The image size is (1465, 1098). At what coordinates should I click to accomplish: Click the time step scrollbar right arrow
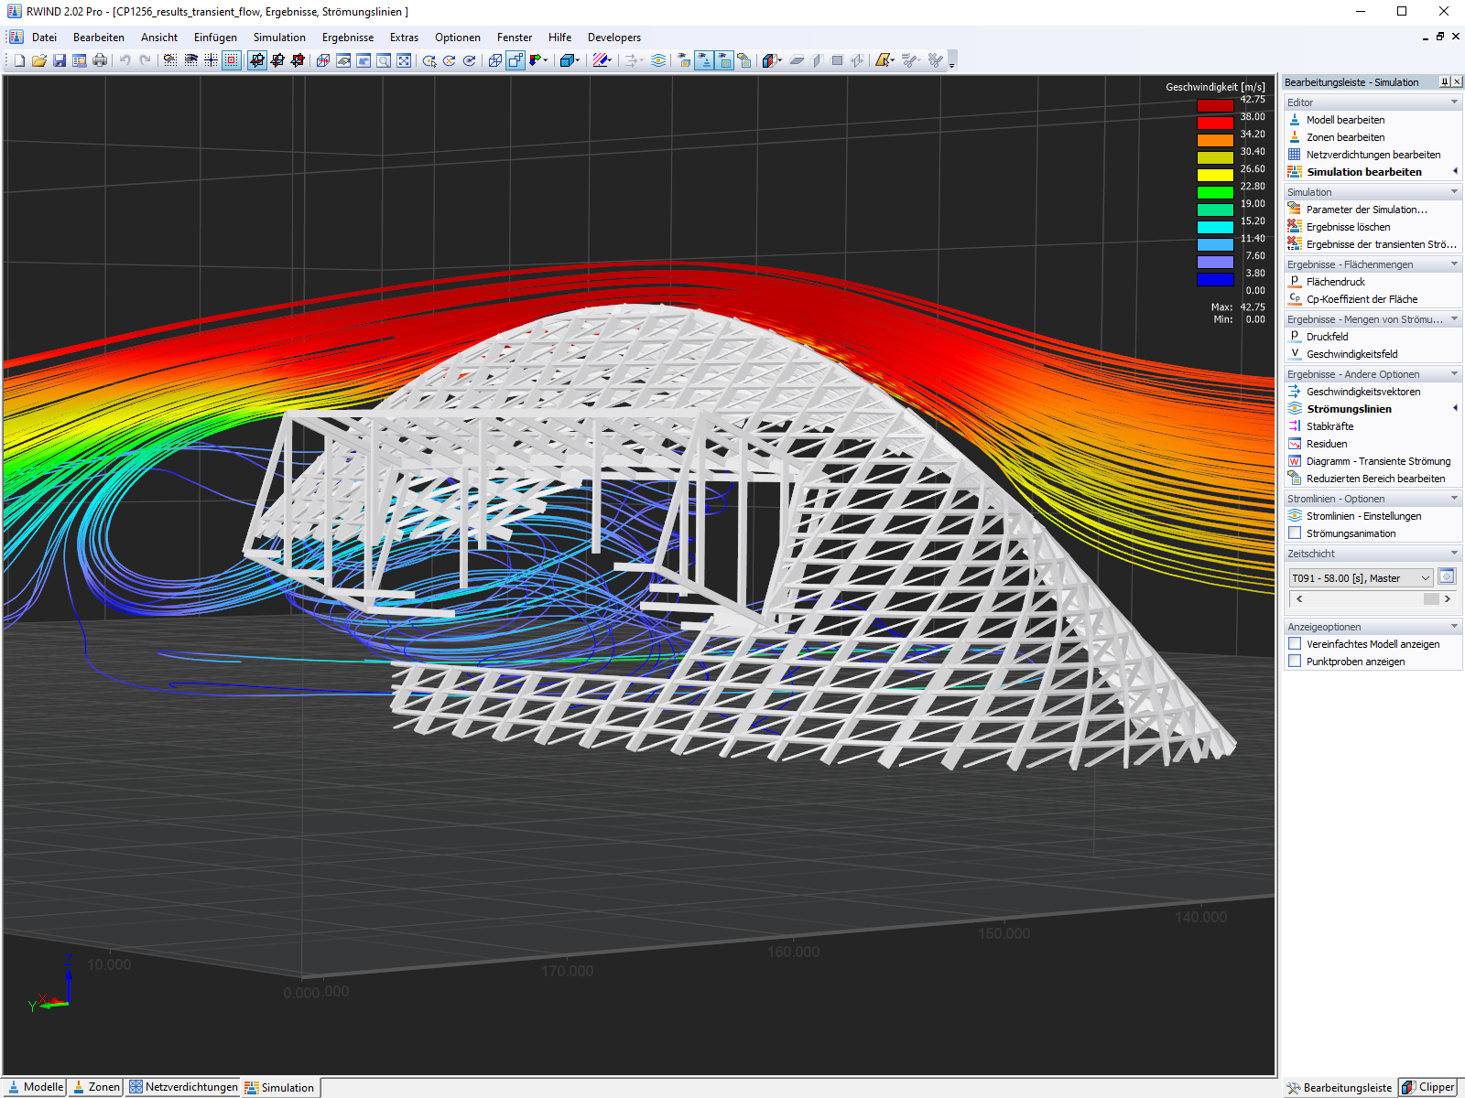[1447, 598]
